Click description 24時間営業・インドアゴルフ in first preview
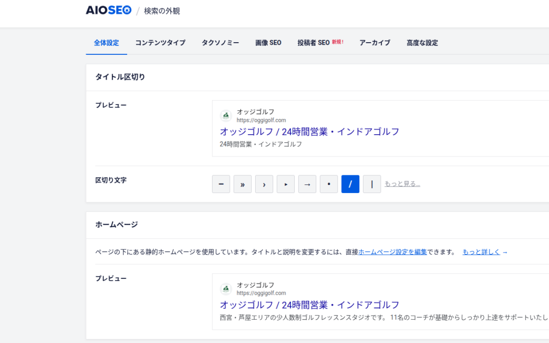 click(261, 144)
